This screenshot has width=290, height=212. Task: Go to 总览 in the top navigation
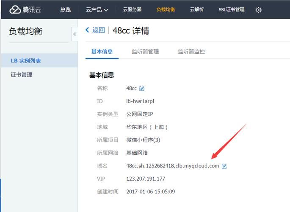[66, 10]
